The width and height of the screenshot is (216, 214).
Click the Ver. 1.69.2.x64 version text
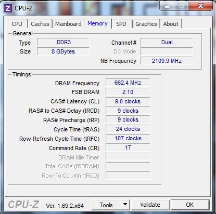65,206
